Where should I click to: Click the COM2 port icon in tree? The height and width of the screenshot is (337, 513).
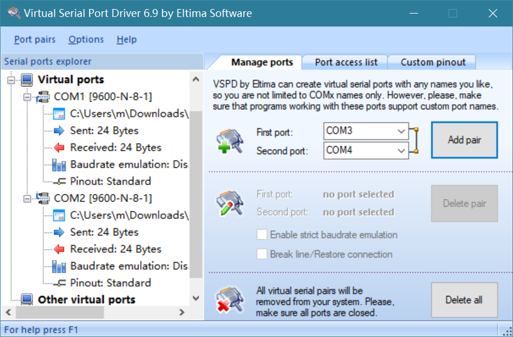[x=43, y=199]
